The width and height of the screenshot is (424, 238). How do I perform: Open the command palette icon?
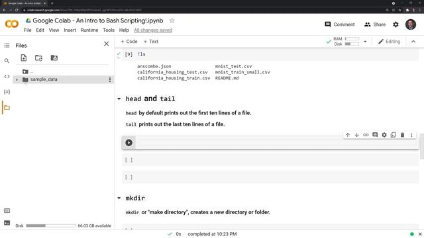pyautogui.click(x=7, y=210)
